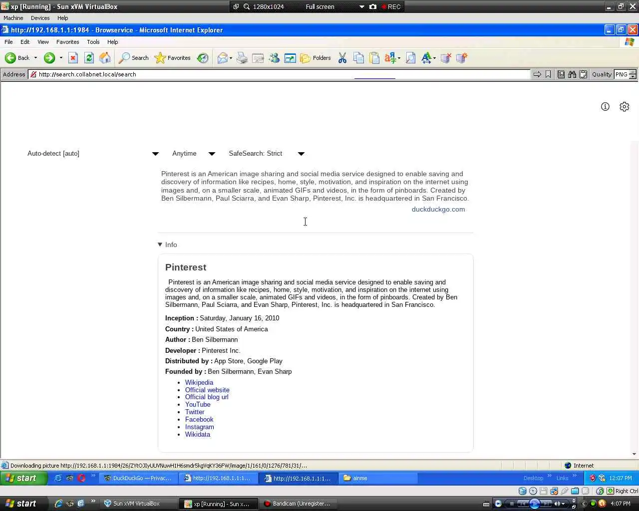
Task: Open browsing History icon
Action: (x=203, y=58)
